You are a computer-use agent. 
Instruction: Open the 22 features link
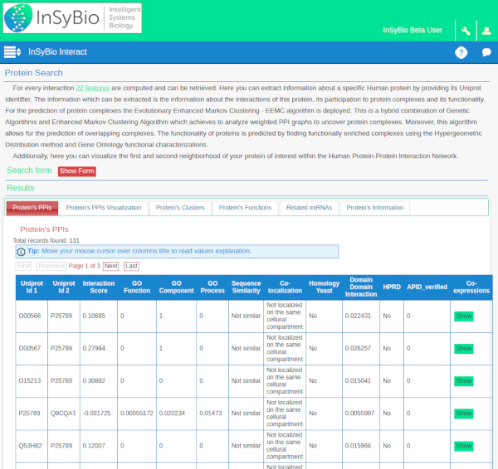[x=93, y=87]
